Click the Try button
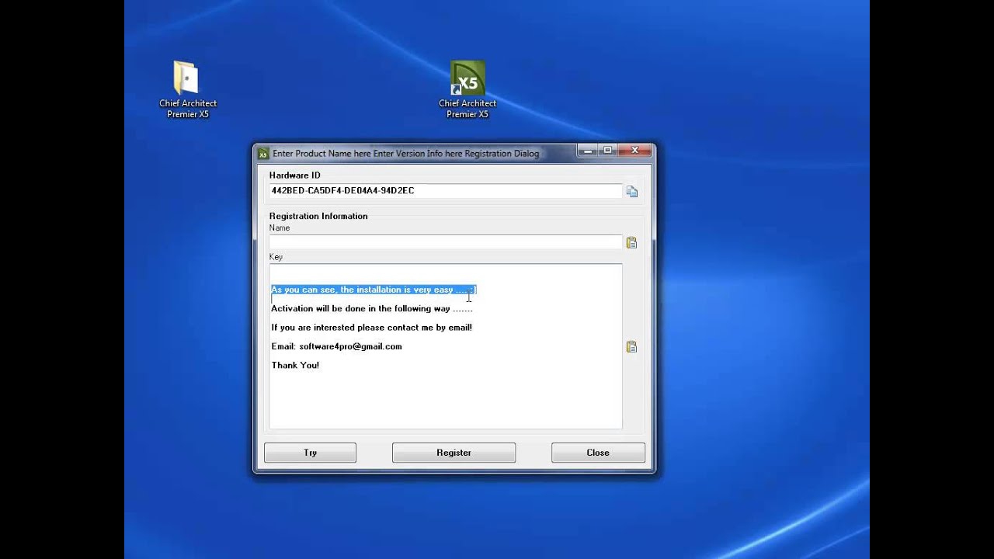The width and height of the screenshot is (994, 559). (310, 453)
